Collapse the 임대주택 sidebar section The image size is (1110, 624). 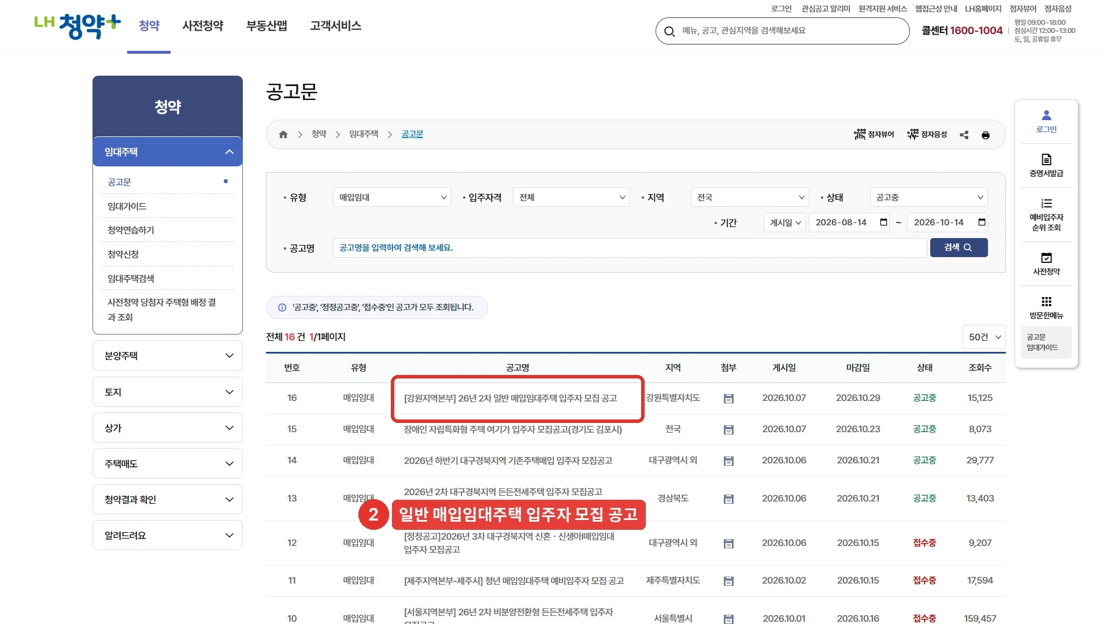coord(168,152)
